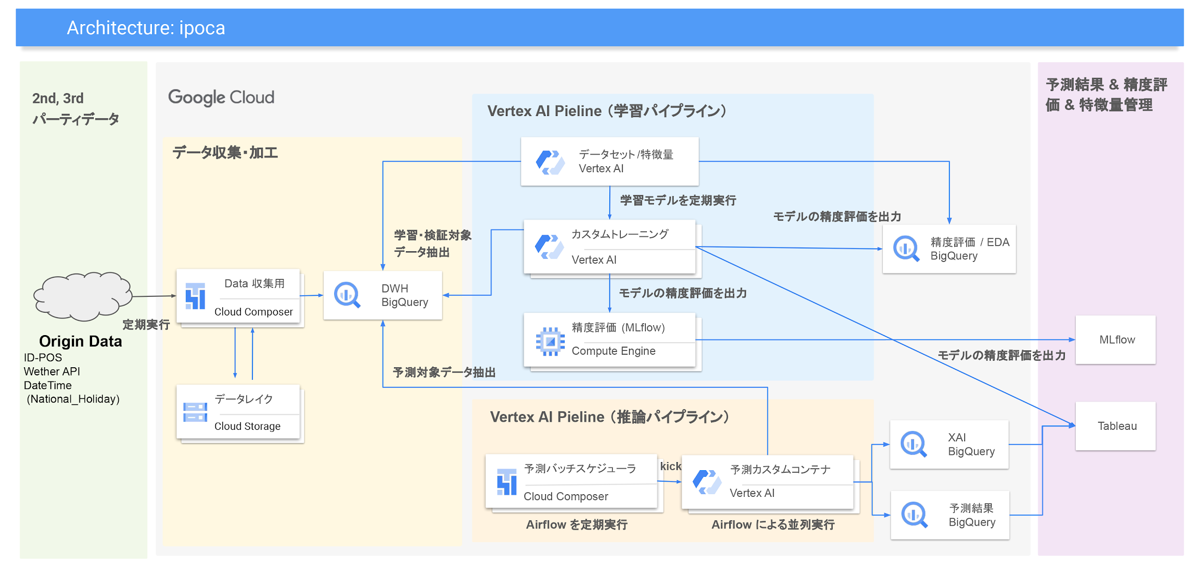This screenshot has width=1199, height=571.
Task: Click the 'ID-POS' text
Action: 43,357
